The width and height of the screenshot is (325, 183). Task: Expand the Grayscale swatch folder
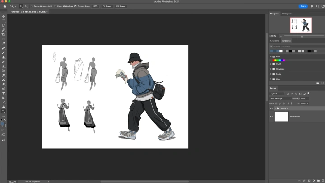(271, 69)
